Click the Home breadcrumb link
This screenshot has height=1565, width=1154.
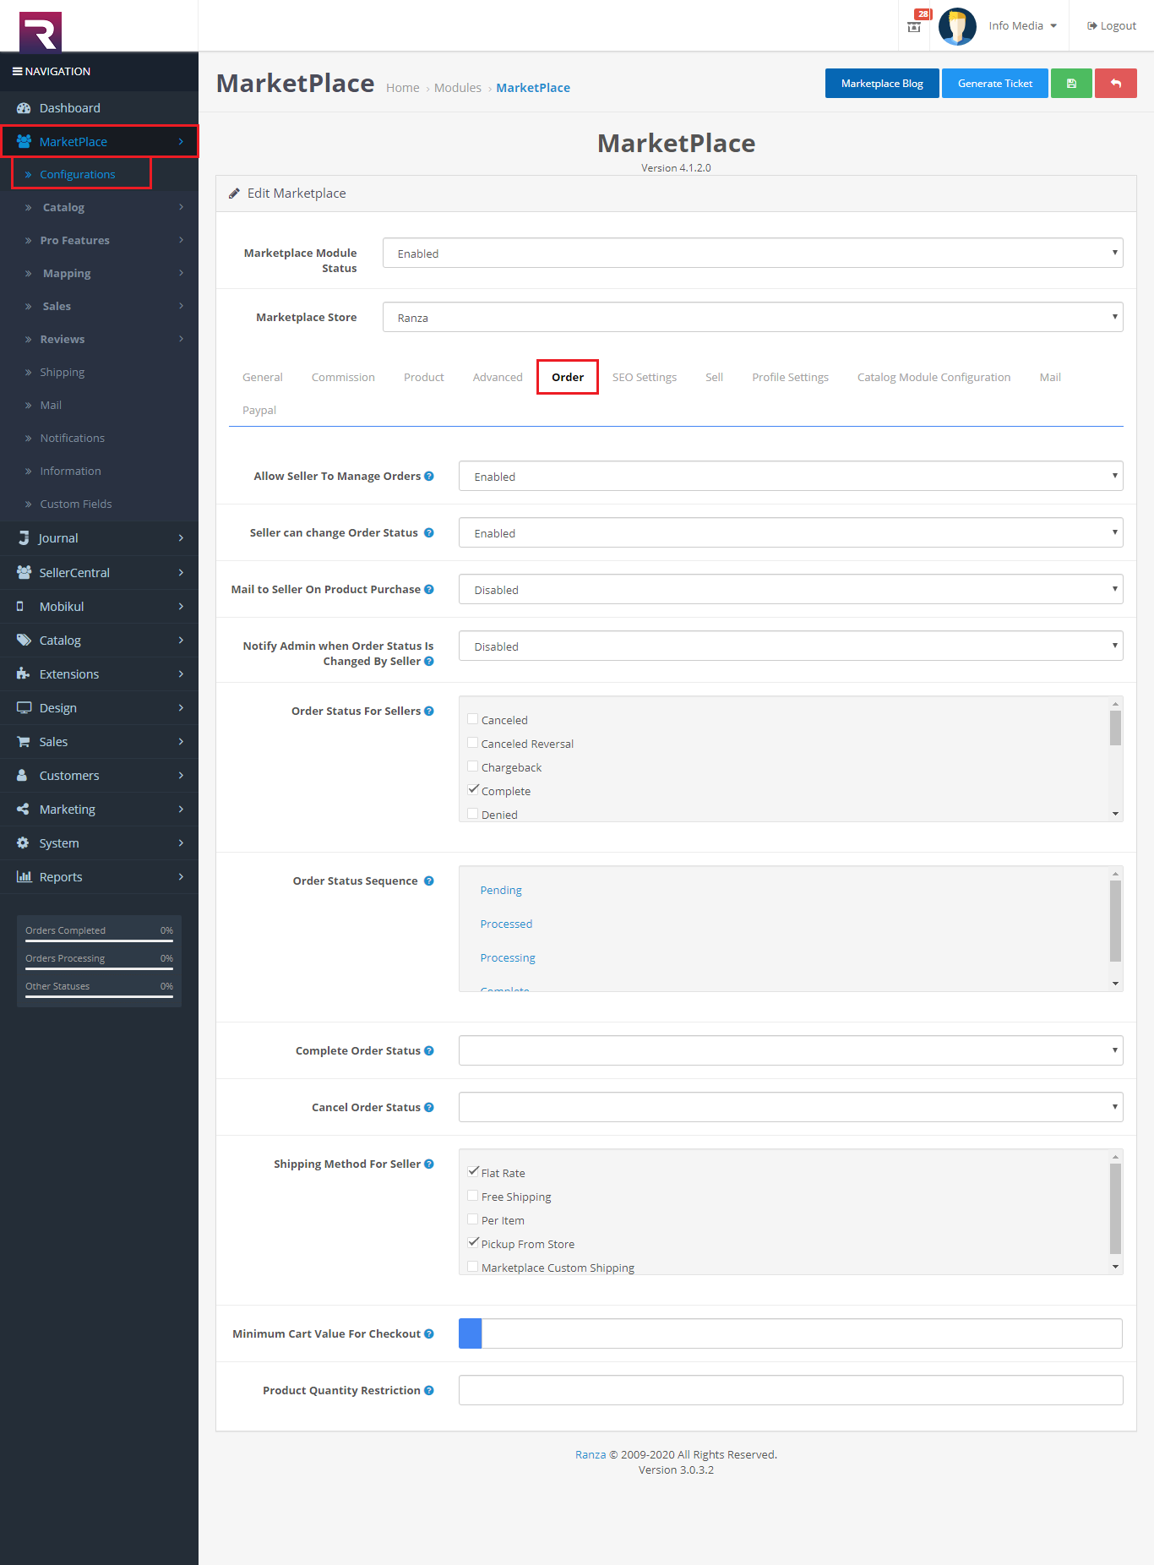click(x=403, y=88)
